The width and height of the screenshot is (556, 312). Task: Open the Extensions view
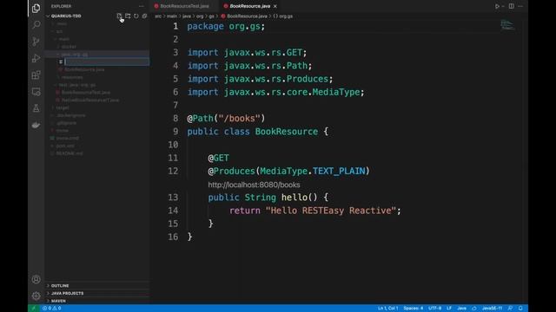tap(36, 75)
